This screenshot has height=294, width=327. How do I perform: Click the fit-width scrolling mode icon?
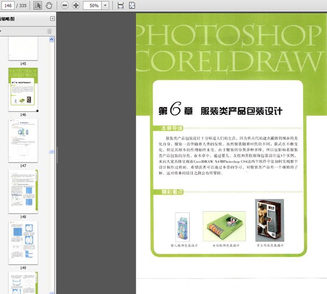[120, 5]
